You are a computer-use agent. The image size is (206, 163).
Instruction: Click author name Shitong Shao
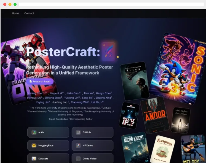[53, 98]
